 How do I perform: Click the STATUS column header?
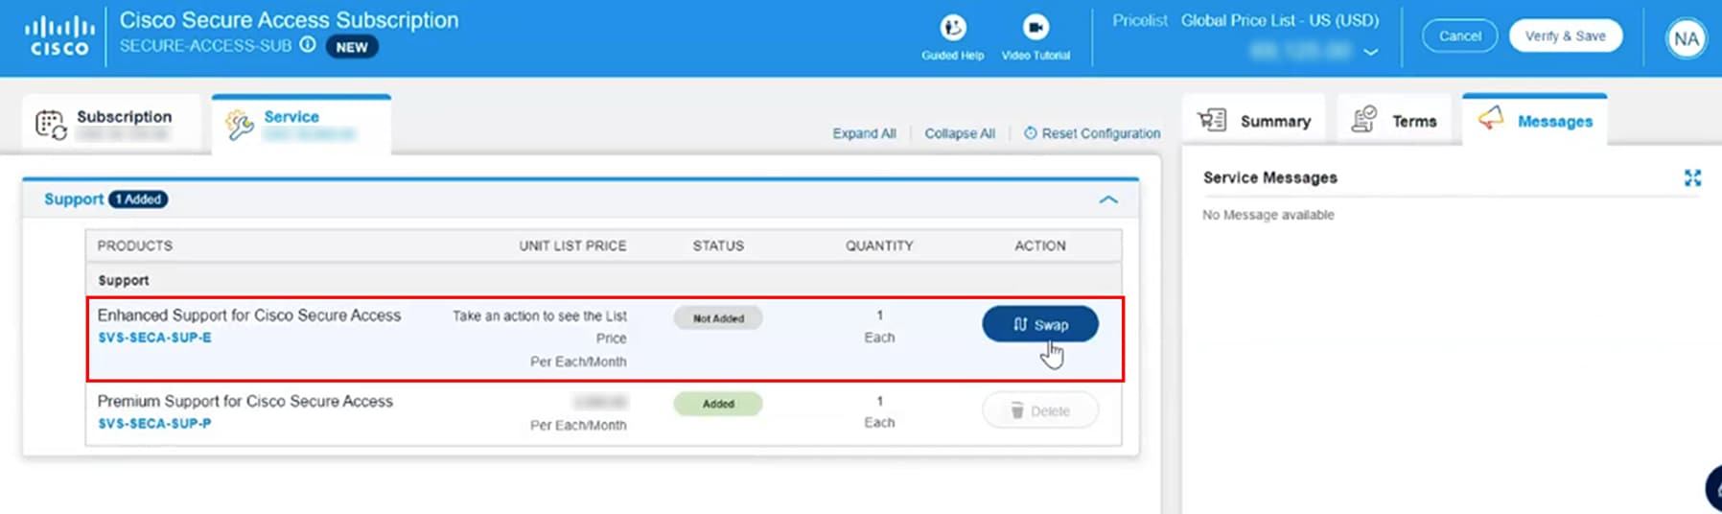tap(718, 245)
